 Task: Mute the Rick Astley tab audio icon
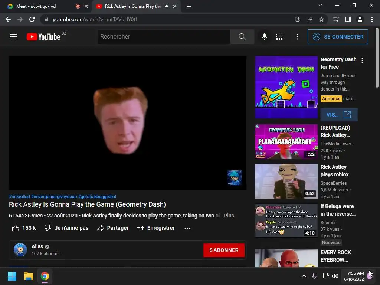tap(167, 6)
